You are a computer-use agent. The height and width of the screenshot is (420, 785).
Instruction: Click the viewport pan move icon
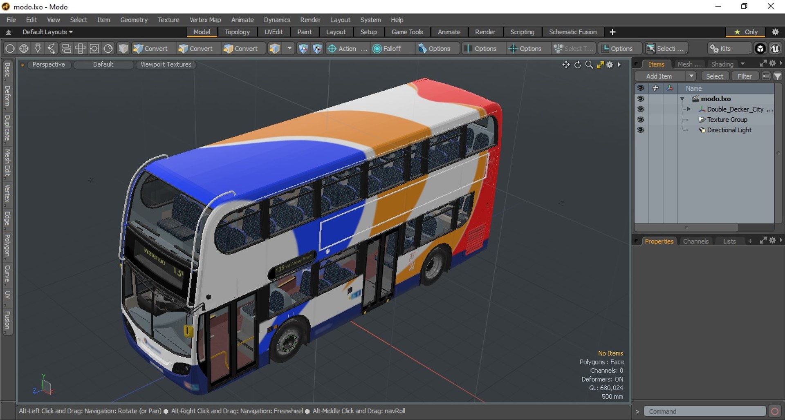(566, 65)
